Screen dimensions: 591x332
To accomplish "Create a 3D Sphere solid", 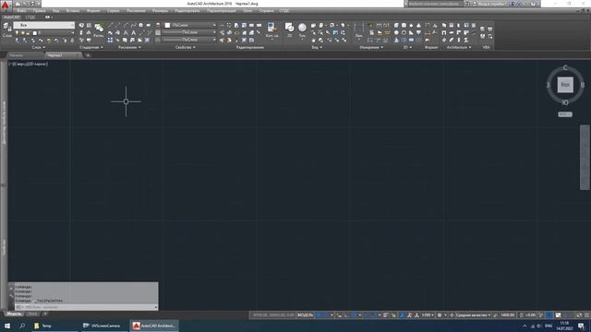I will 396,33.
